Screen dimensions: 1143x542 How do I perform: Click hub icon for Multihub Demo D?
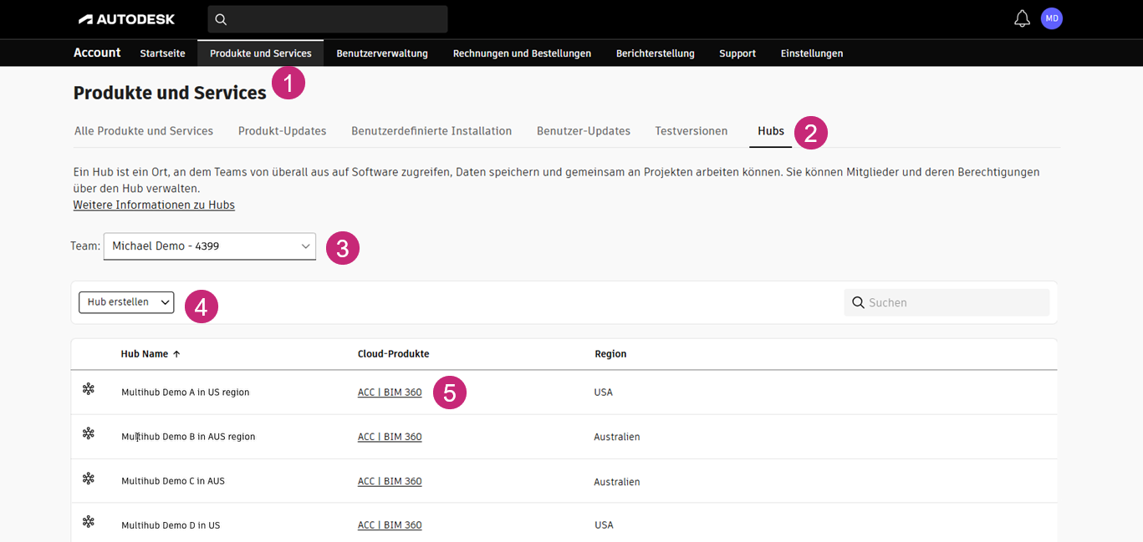click(89, 522)
